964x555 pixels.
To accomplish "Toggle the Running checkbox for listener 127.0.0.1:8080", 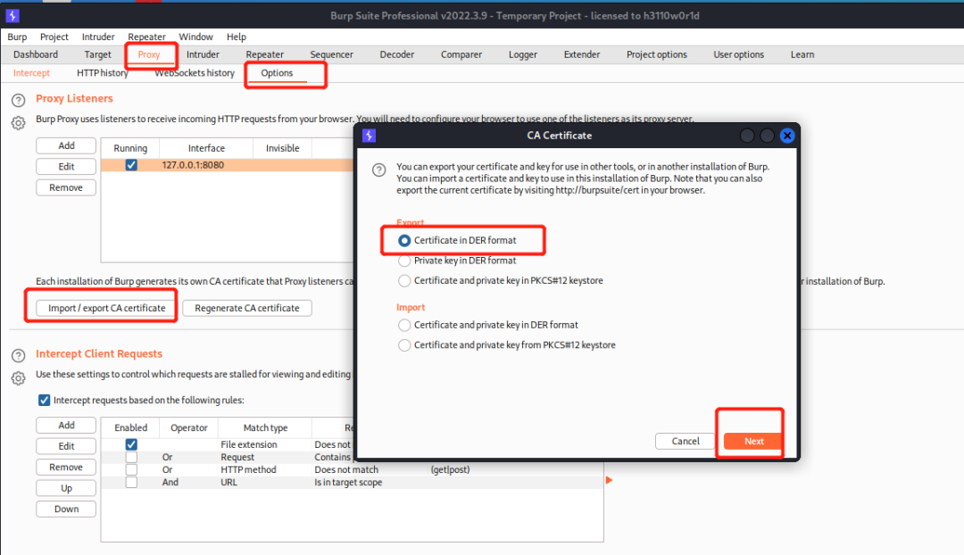I will (x=129, y=164).
